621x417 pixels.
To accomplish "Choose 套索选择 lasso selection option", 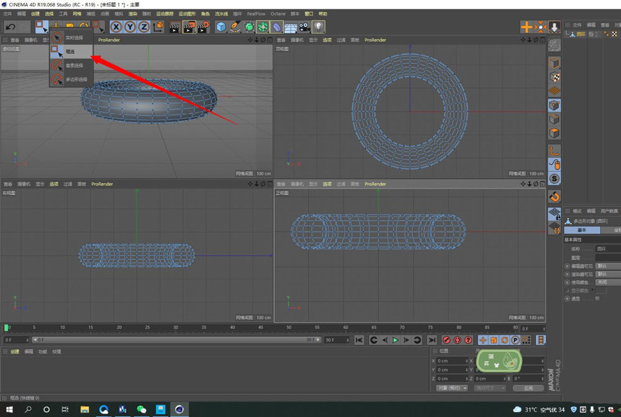I will point(73,65).
